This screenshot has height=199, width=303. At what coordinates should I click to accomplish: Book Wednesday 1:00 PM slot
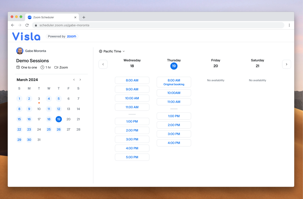[132, 121]
